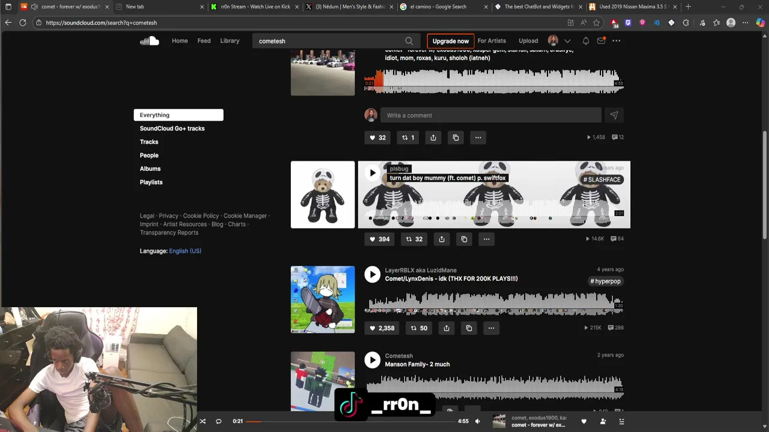Copy link of Comet/LynxDenis - idk track
The width and height of the screenshot is (769, 432).
point(469,328)
